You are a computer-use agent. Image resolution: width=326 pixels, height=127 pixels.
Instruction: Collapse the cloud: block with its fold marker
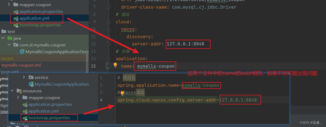click(109, 22)
